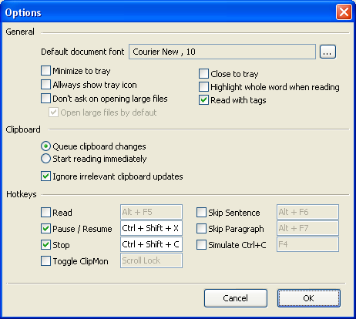Enable the Minimize to tray checkbox
Image resolution: width=356 pixels, height=319 pixels.
(x=45, y=71)
